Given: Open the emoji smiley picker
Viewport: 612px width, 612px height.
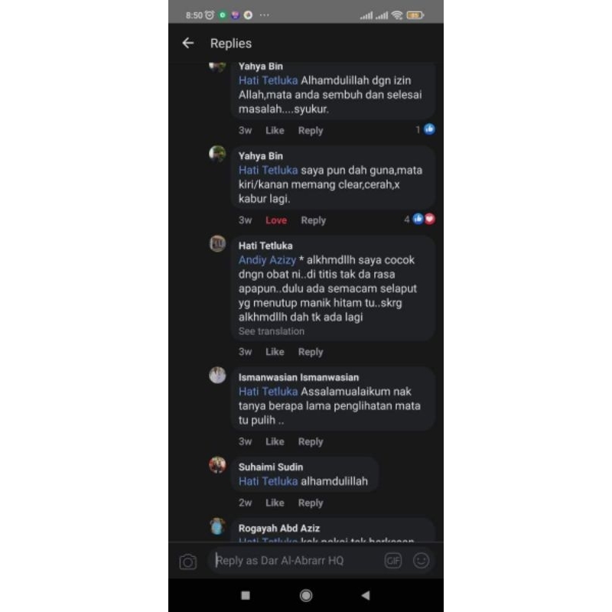Looking at the screenshot, I should point(422,561).
